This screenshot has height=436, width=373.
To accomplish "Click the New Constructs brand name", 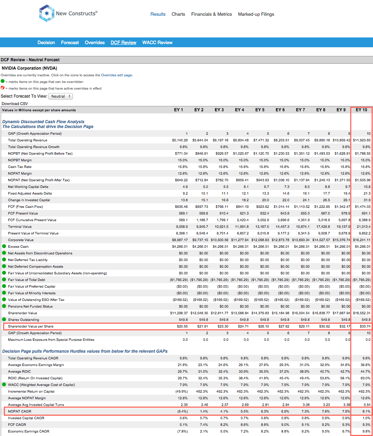I will coord(77,13).
